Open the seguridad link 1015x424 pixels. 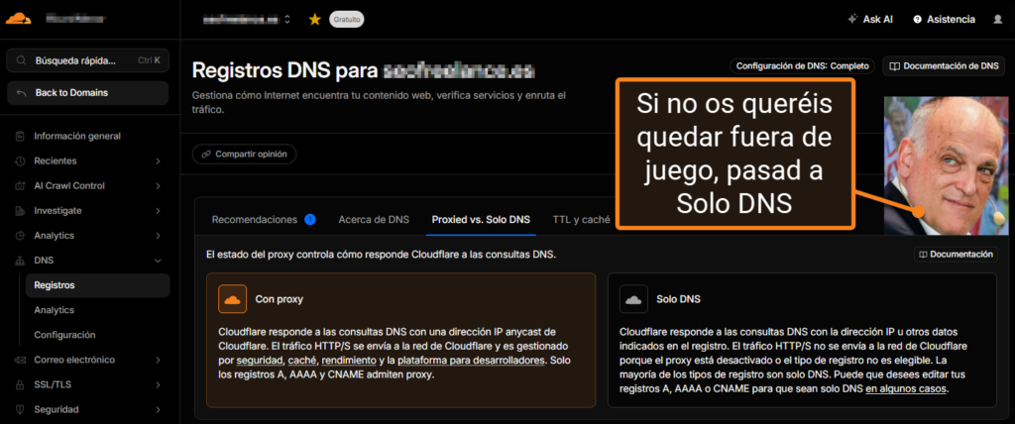(259, 360)
